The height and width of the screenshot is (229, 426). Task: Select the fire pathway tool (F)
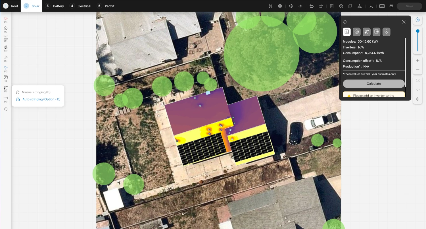coord(6,28)
